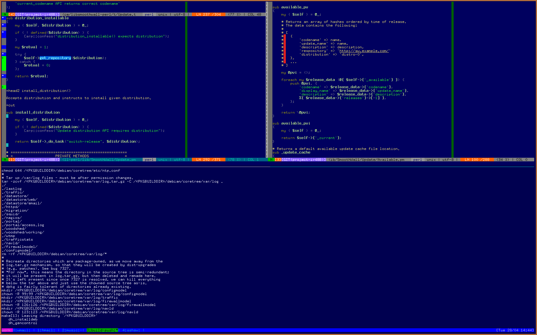Open the http://sw.example.com/ link
The width and height of the screenshot is (537, 335).
pos(364,51)
